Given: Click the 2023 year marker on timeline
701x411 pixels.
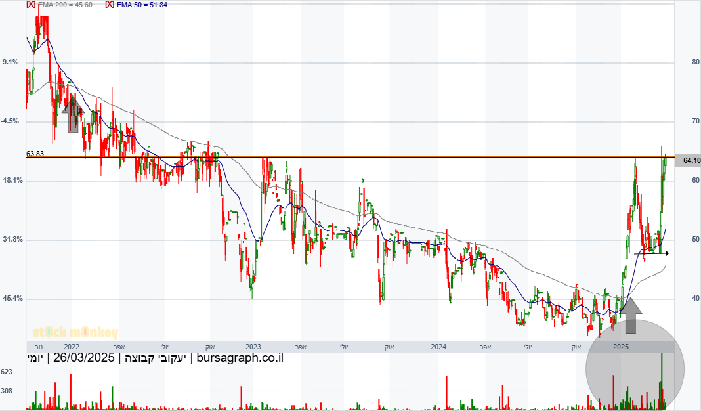Looking at the screenshot, I should (x=253, y=347).
